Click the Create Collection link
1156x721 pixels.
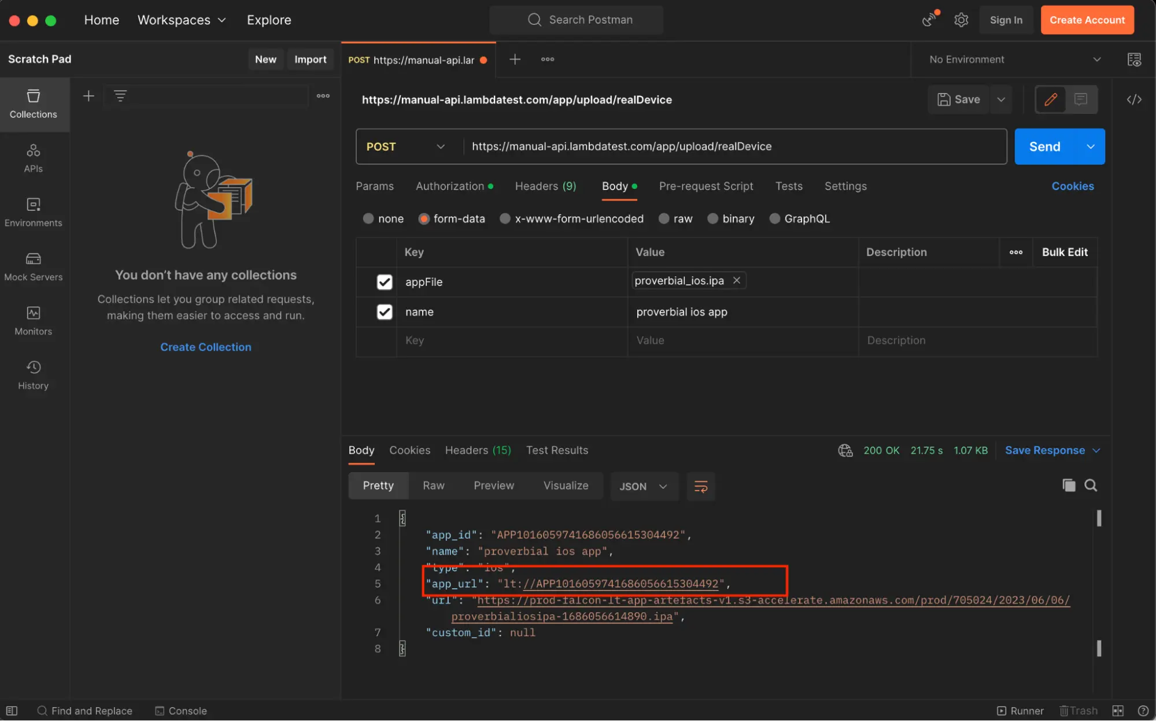click(205, 347)
